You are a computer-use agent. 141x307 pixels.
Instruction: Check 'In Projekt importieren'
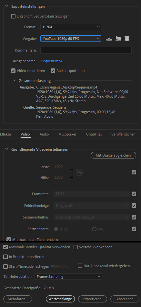tap(5, 257)
